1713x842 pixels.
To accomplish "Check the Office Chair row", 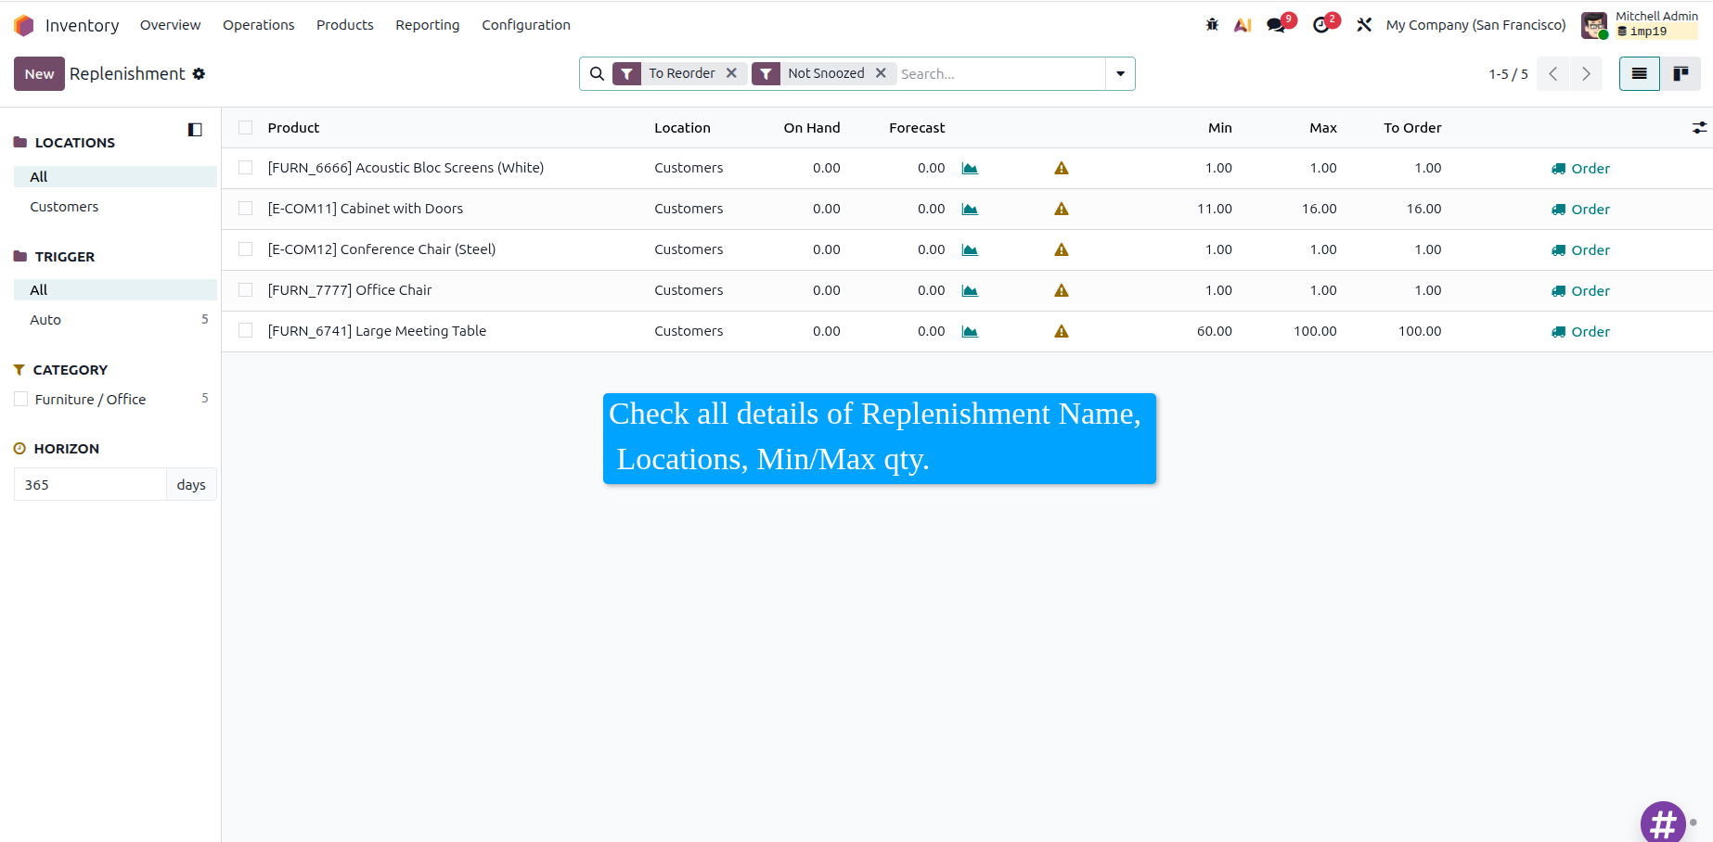I will point(245,290).
